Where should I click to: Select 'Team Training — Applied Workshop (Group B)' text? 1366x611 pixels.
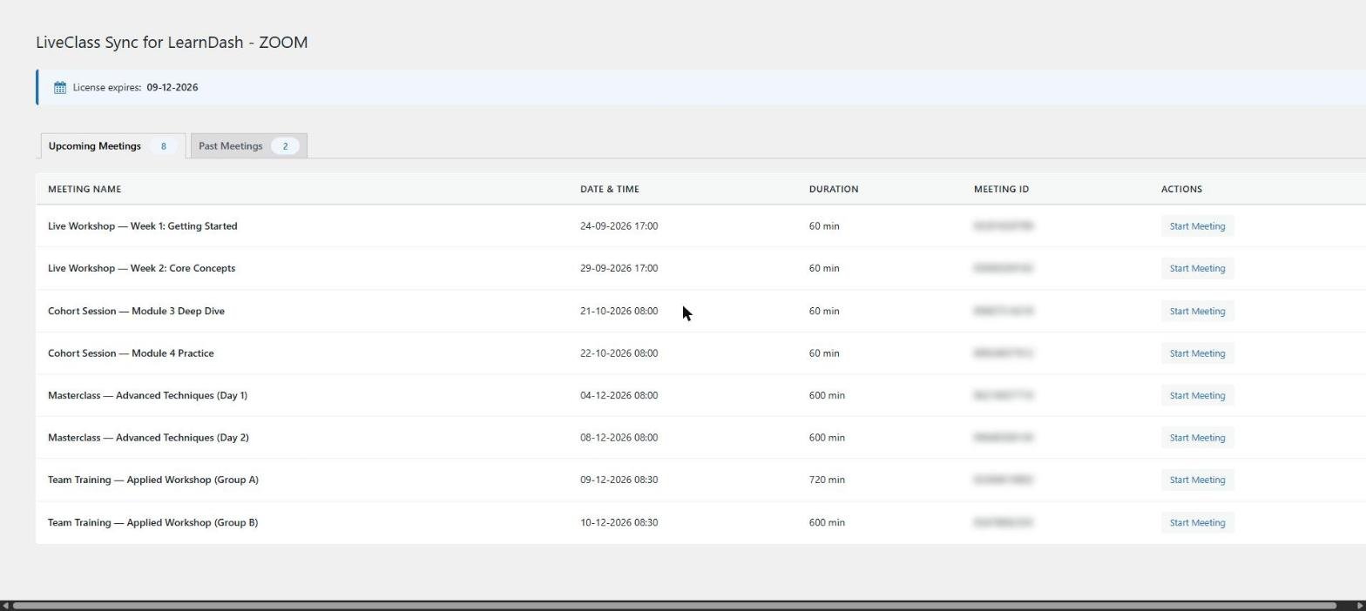tap(152, 522)
